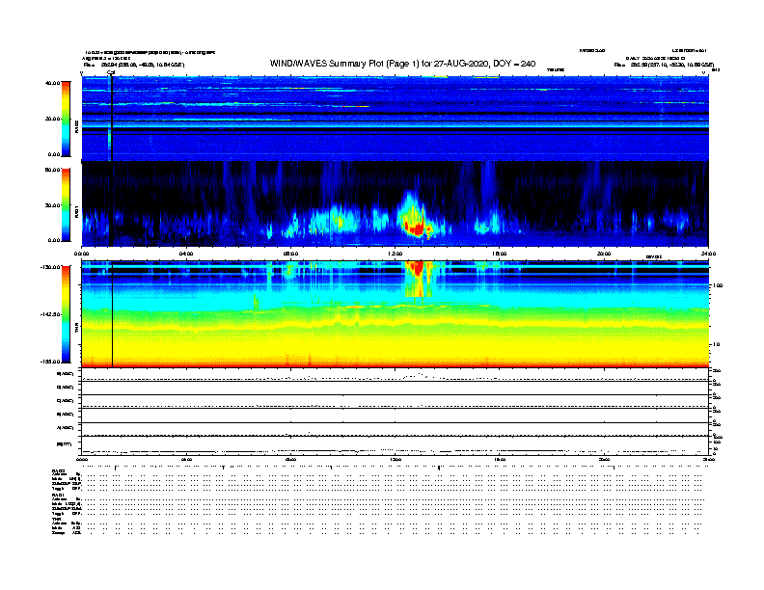Click the vertical RAD1 axis label
This screenshot has height=590, width=764.
76,211
